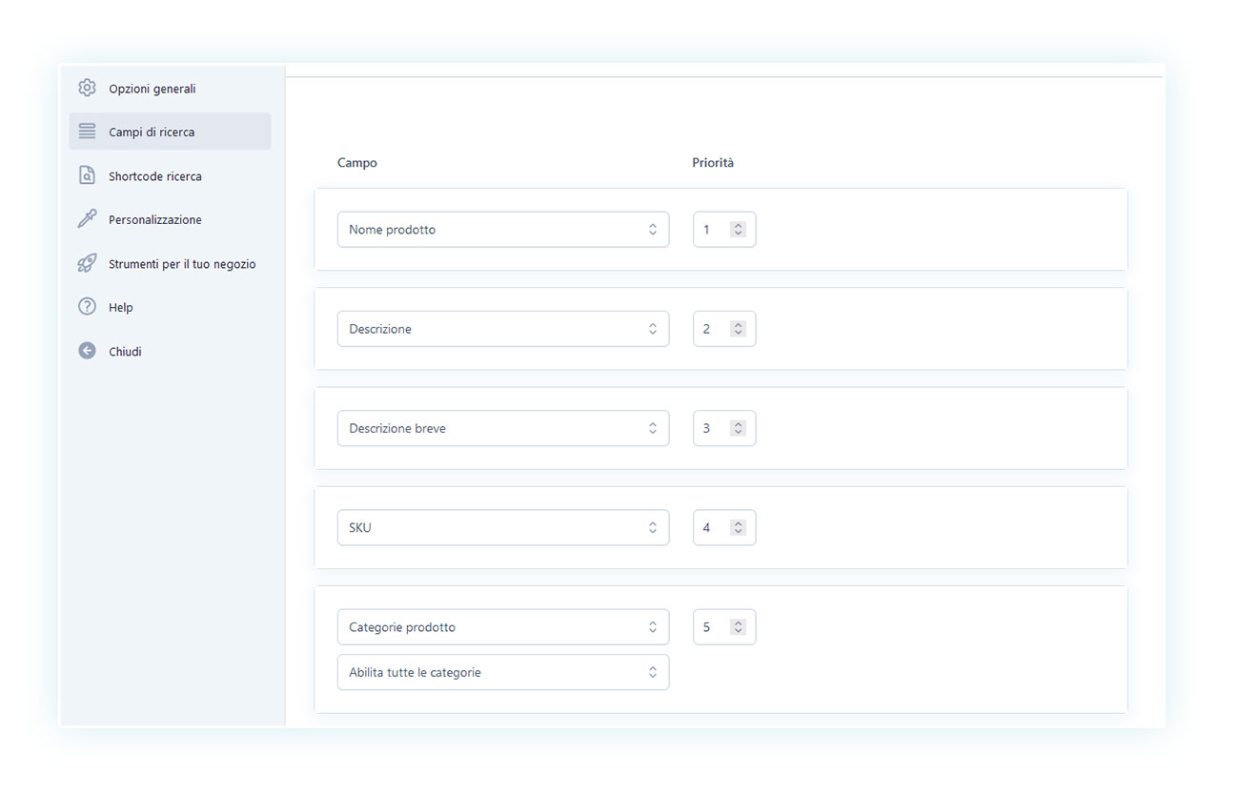Click the Shortcode ricerca document icon
The height and width of the screenshot is (795, 1239).
point(87,175)
